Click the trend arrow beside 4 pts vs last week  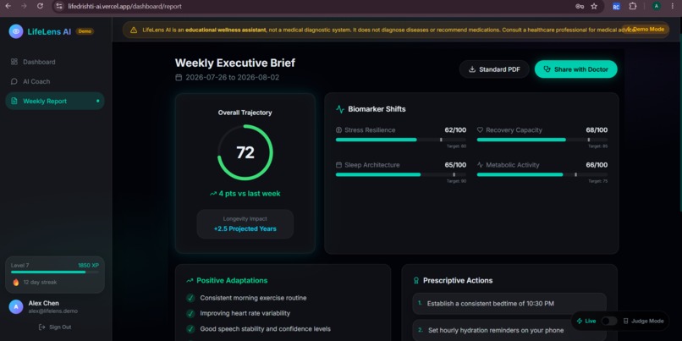coord(213,194)
